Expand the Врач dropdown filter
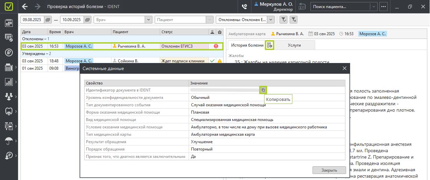The height and width of the screenshot is (180, 430). click(x=149, y=20)
